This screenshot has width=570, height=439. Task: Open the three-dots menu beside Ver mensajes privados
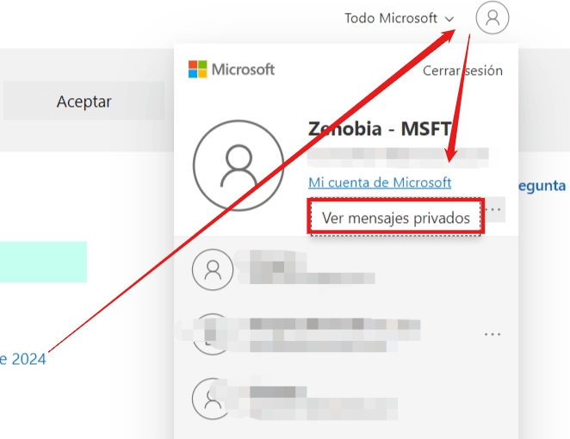pyautogui.click(x=493, y=209)
